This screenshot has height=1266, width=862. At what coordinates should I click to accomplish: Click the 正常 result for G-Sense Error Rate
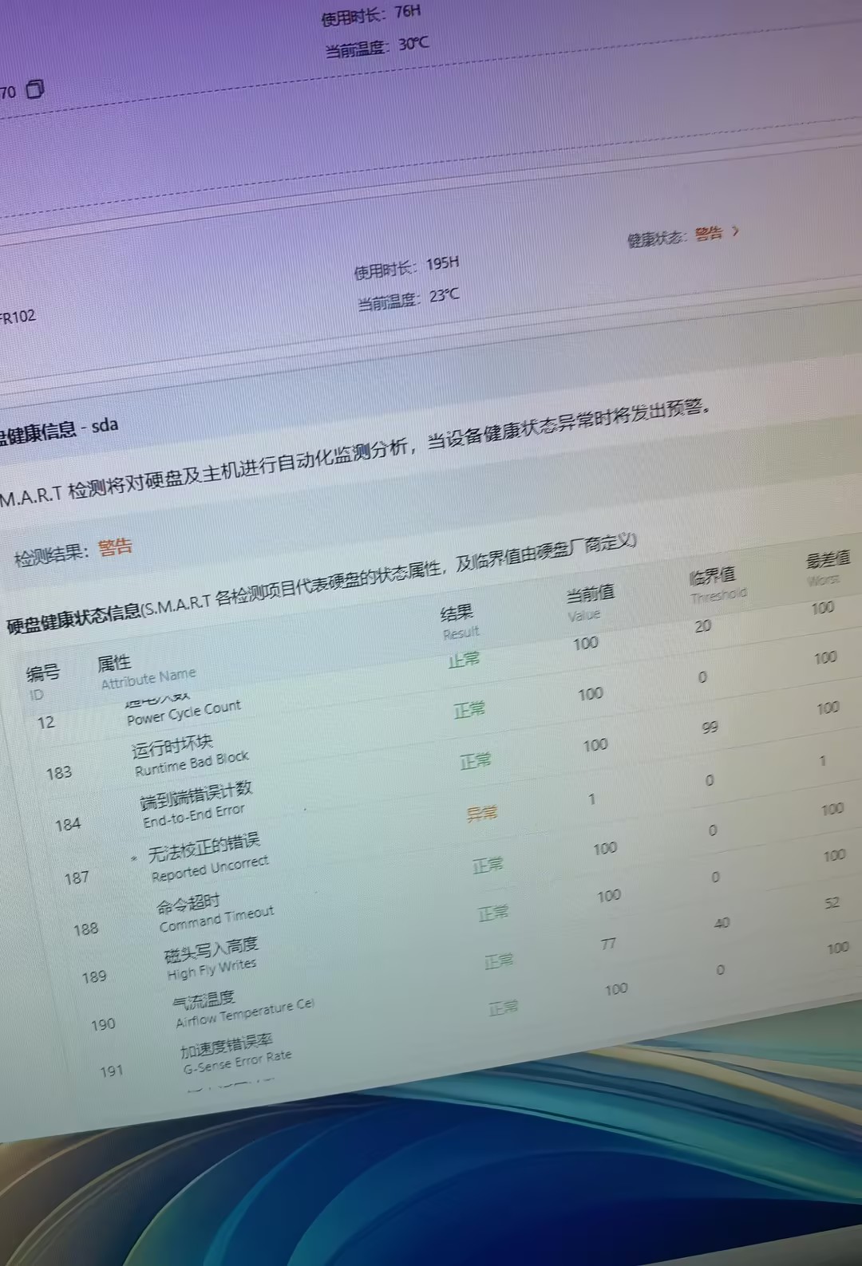pos(504,1008)
